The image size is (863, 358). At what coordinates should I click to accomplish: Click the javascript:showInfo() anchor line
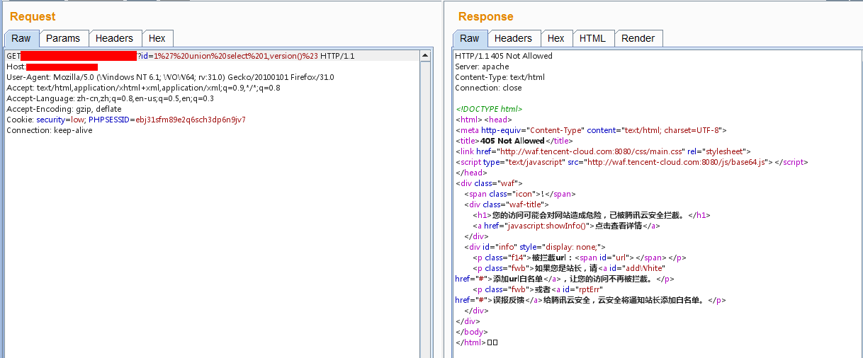point(567,226)
